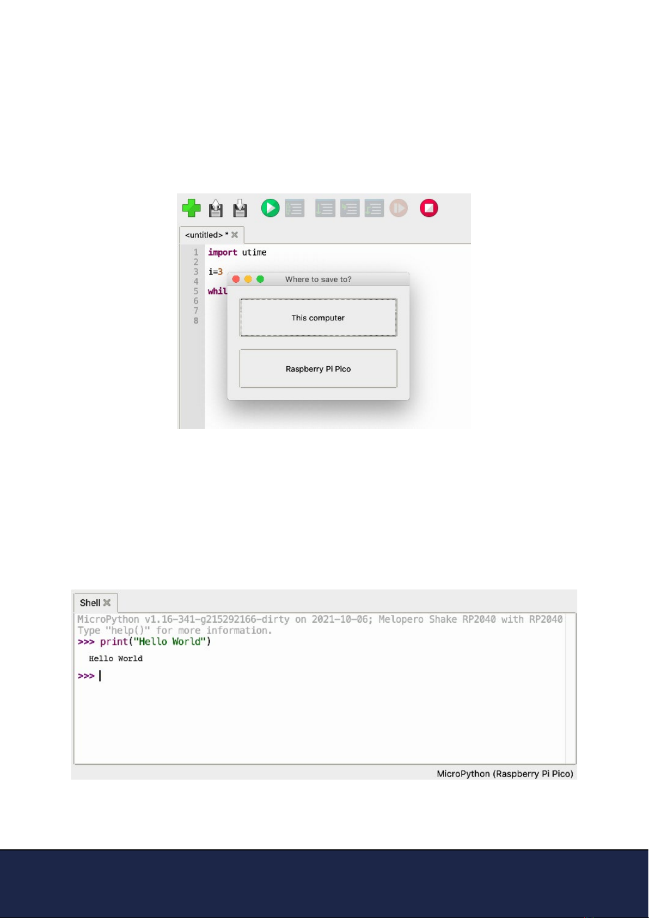The image size is (649, 918).
Task: Click the Shell prompt input line
Action: (x=321, y=676)
